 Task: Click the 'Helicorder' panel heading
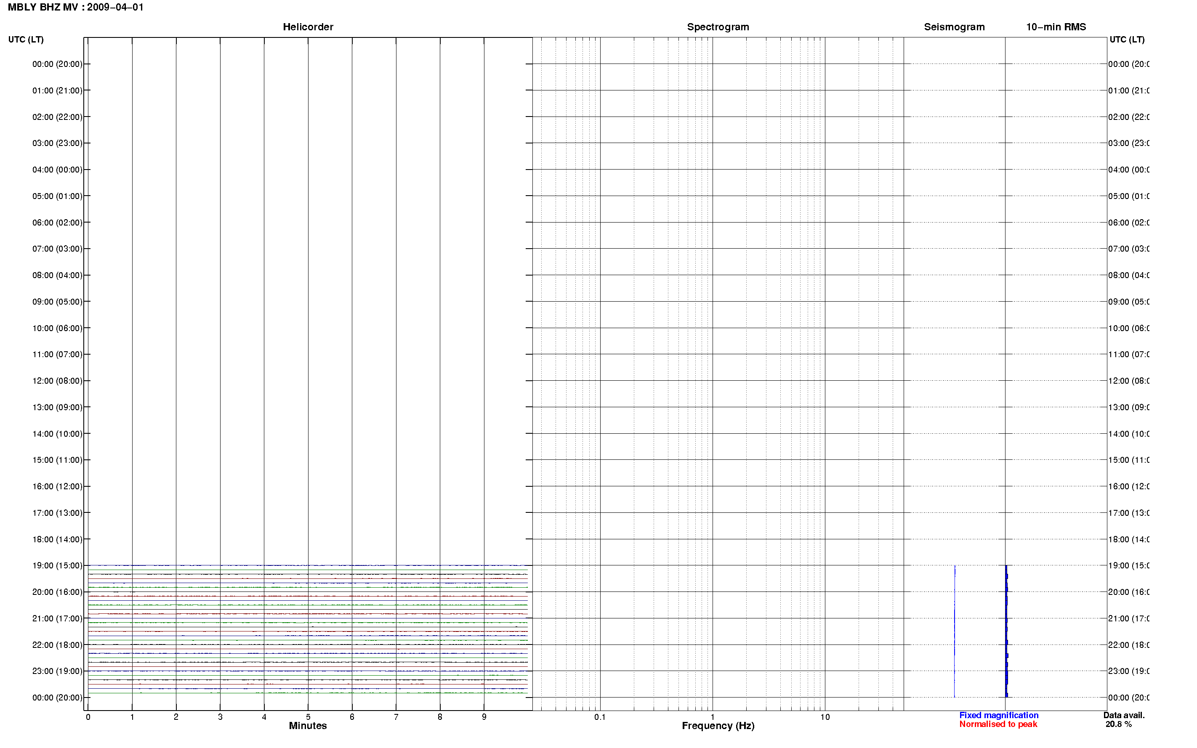[308, 27]
